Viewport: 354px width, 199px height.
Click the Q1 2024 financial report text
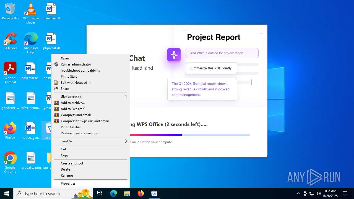tap(201, 89)
